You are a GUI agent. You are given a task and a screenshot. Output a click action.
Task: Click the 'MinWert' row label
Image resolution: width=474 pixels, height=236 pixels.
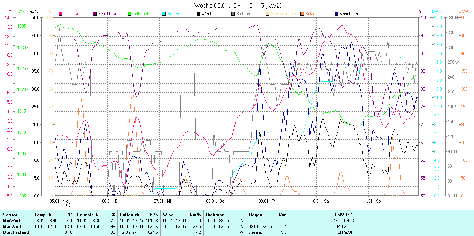click(x=11, y=221)
